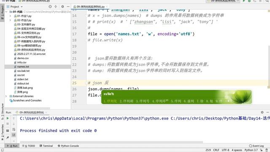Open the Favorites side tab

pyautogui.click(x=2, y=132)
